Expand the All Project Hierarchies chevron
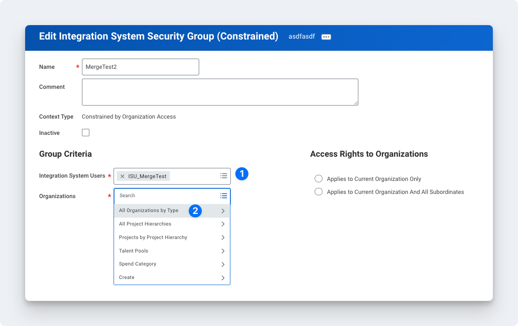Screen dimensions: 518x326 click(223, 224)
